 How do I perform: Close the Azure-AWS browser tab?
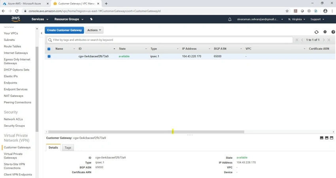[47, 4]
